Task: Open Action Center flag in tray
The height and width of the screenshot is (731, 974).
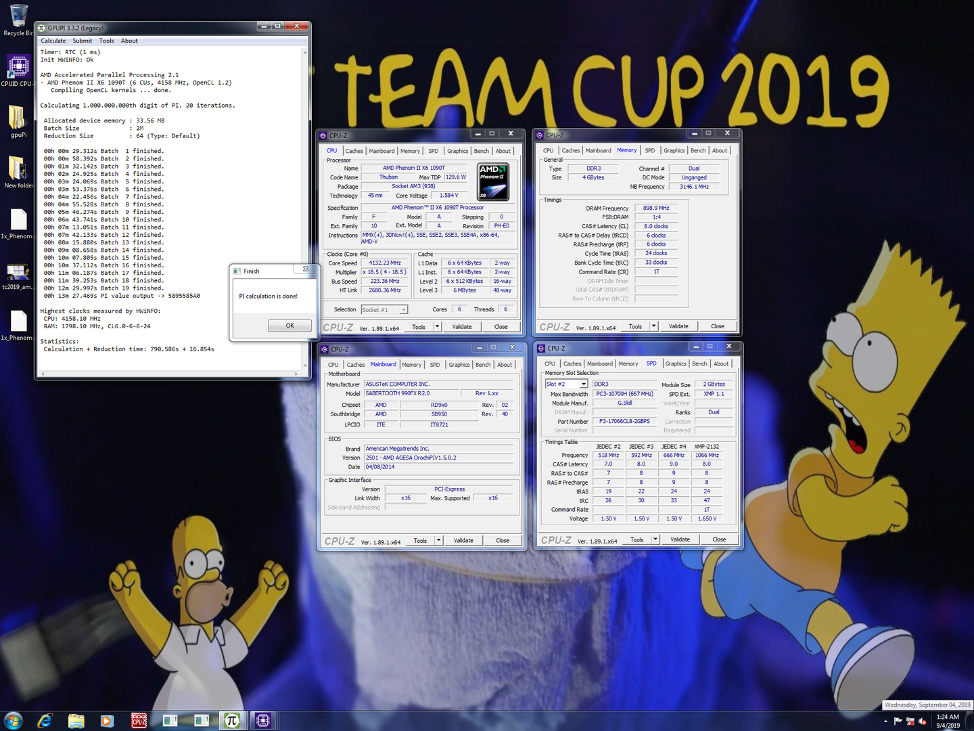Action: [898, 721]
